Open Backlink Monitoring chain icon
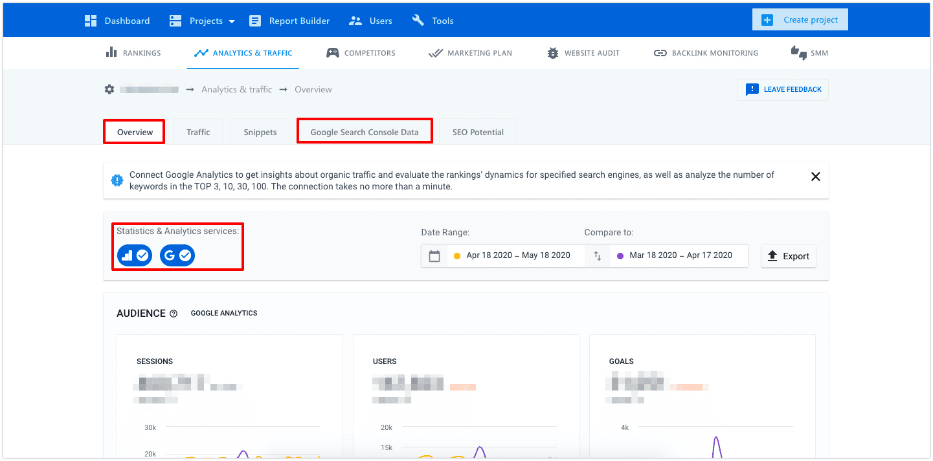 660,53
